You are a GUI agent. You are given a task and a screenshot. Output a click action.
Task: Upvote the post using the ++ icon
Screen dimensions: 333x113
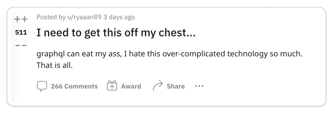(x=21, y=20)
